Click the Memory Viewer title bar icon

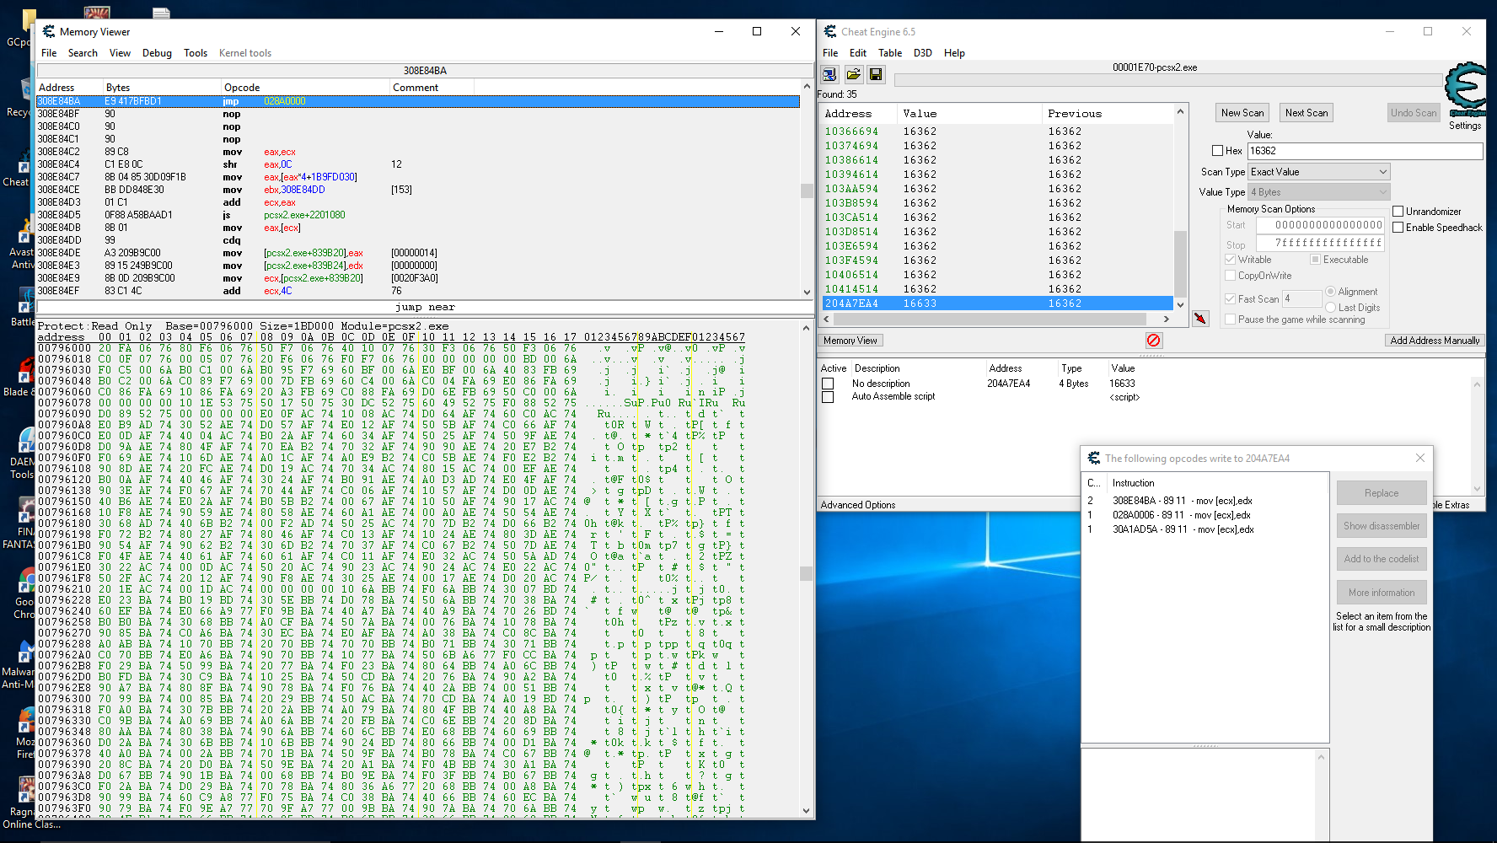point(49,32)
